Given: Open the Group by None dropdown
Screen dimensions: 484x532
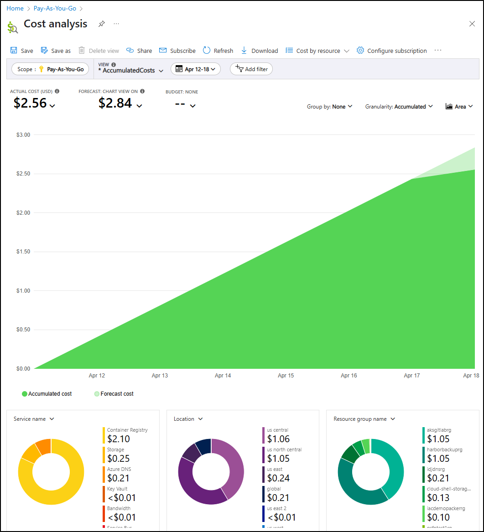Looking at the screenshot, I should coord(329,107).
